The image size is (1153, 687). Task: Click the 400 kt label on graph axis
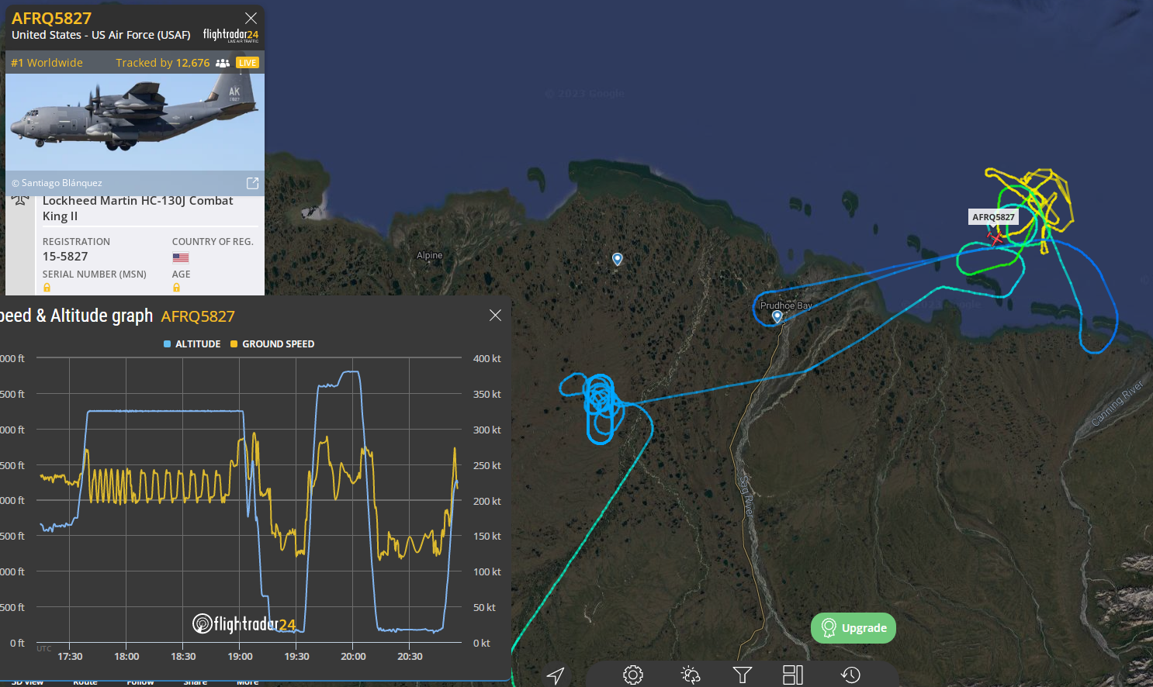[x=486, y=359]
